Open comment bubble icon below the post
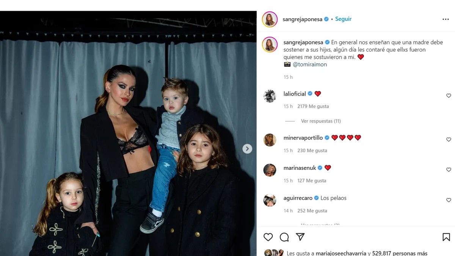Viewport: 455px width, 256px height. click(284, 237)
